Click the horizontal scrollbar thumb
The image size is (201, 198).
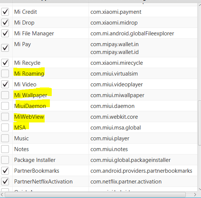point(95,195)
